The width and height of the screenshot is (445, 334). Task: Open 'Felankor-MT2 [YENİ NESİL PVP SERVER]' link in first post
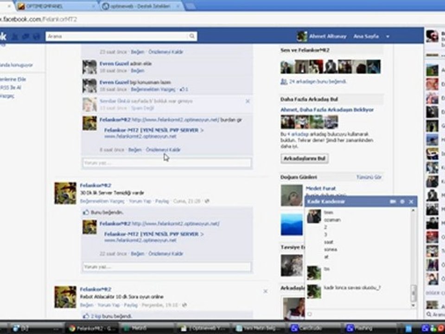click(154, 130)
